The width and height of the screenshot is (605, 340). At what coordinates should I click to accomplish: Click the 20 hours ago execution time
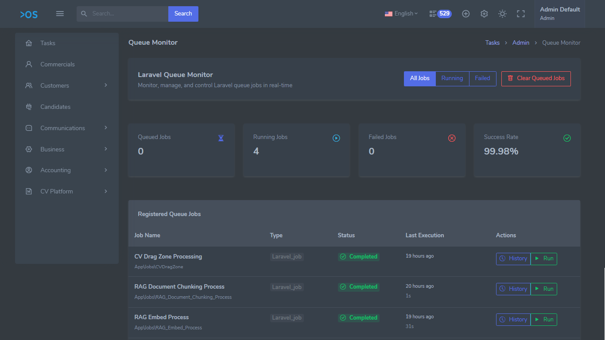(x=420, y=286)
